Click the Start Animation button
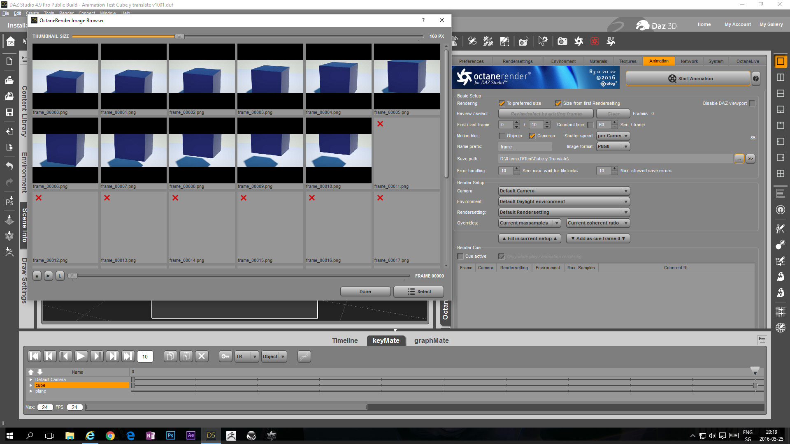This screenshot has width=790, height=444. click(x=688, y=79)
